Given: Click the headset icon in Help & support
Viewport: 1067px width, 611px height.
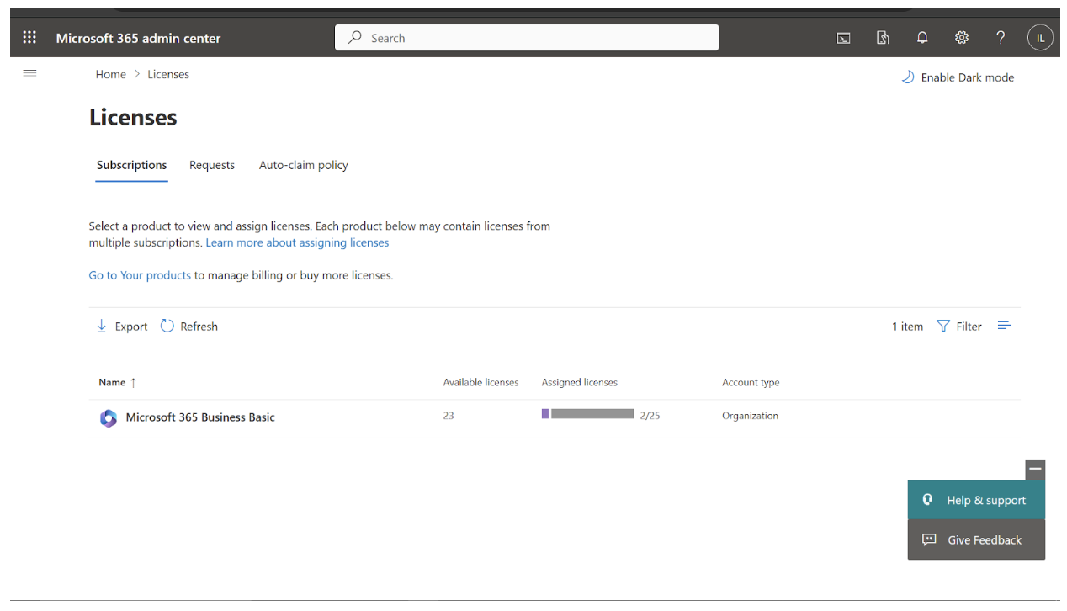Looking at the screenshot, I should pos(927,499).
